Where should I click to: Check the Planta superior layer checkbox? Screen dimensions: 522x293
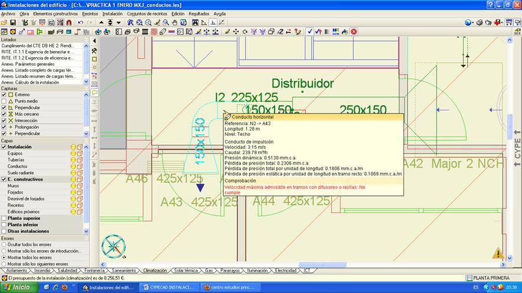pos(4,218)
